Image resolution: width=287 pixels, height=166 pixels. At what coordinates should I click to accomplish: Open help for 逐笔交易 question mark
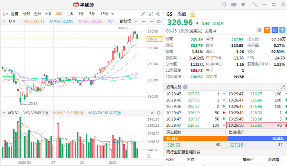click(185, 87)
